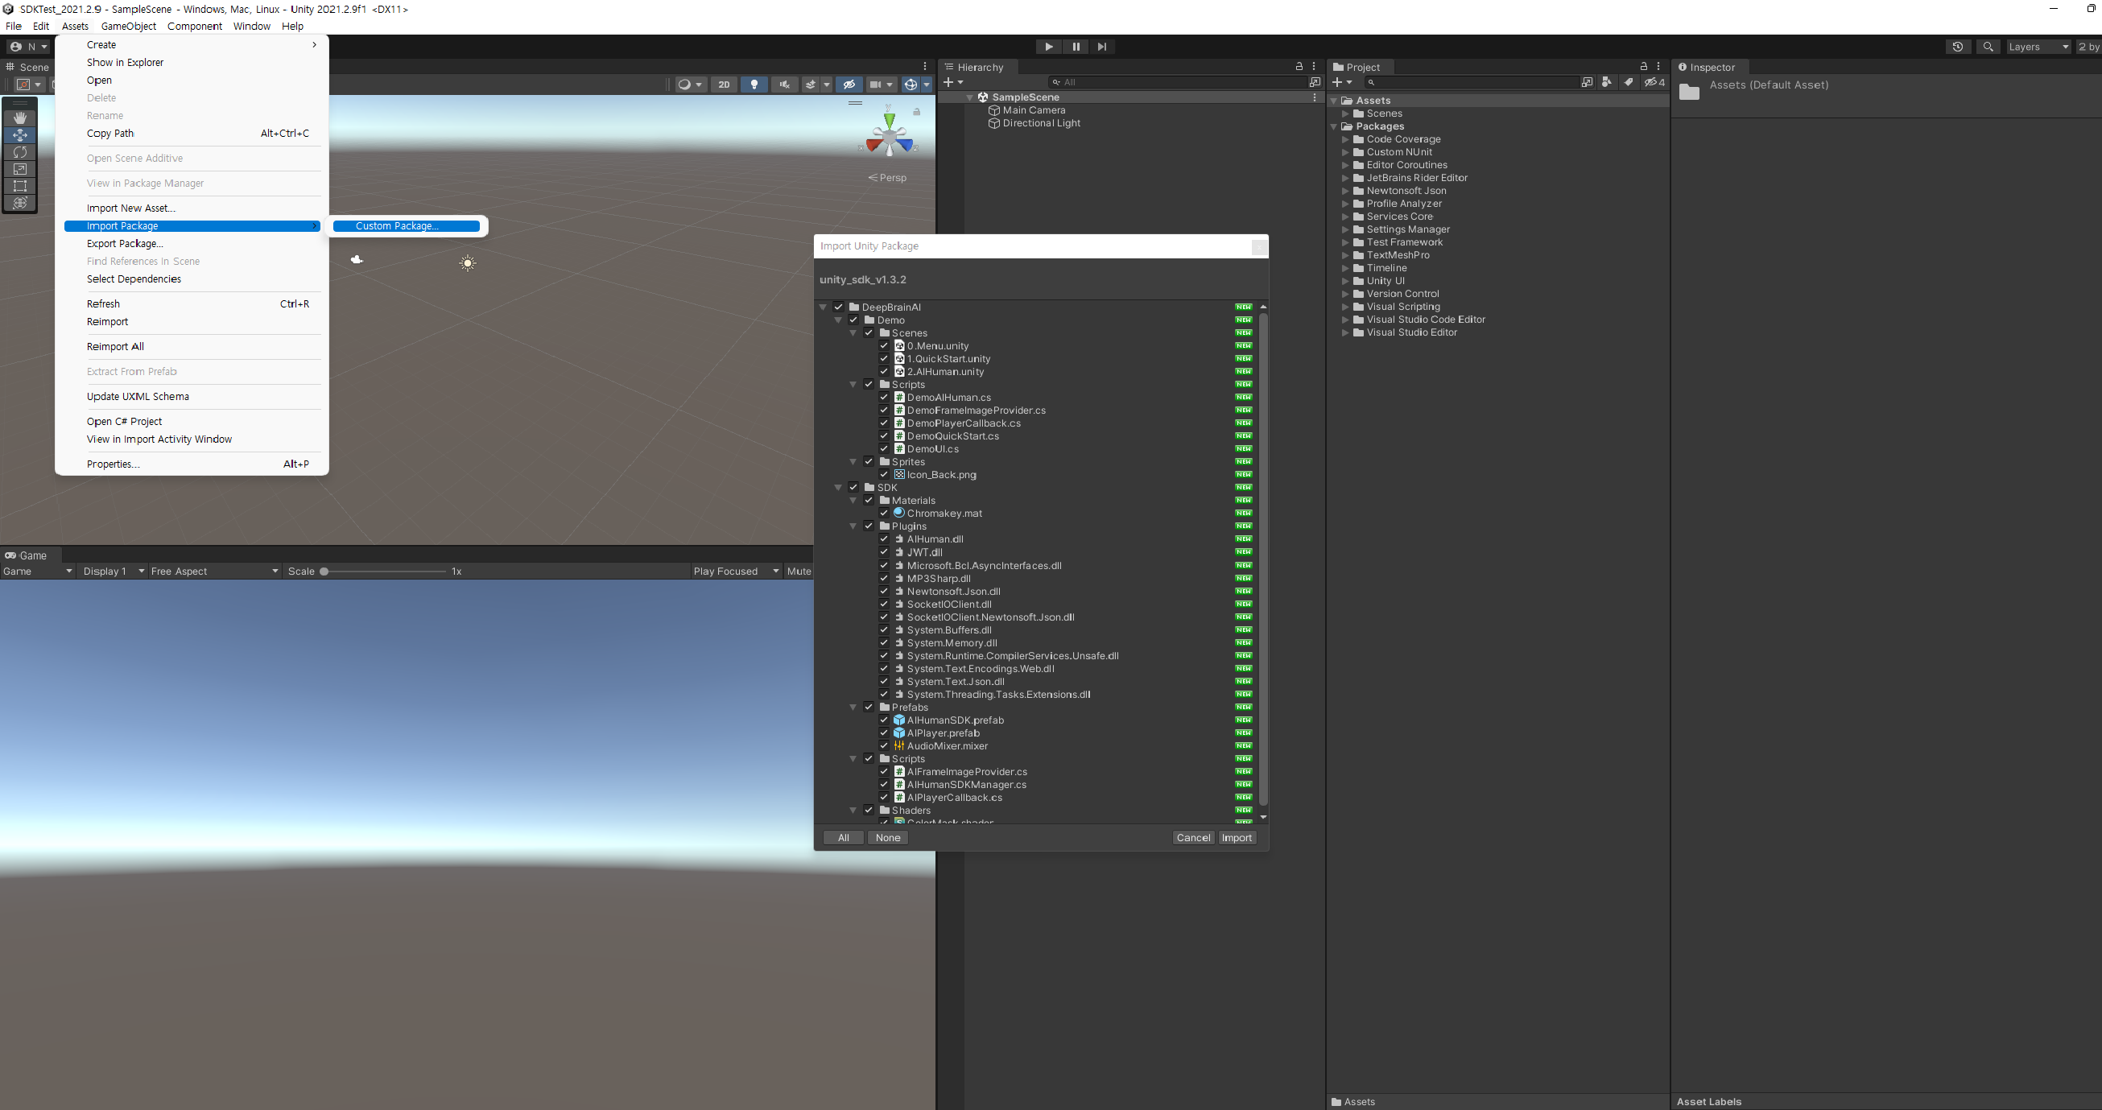Open the Hierarchy add (+) menu
The width and height of the screenshot is (2102, 1110).
point(953,82)
